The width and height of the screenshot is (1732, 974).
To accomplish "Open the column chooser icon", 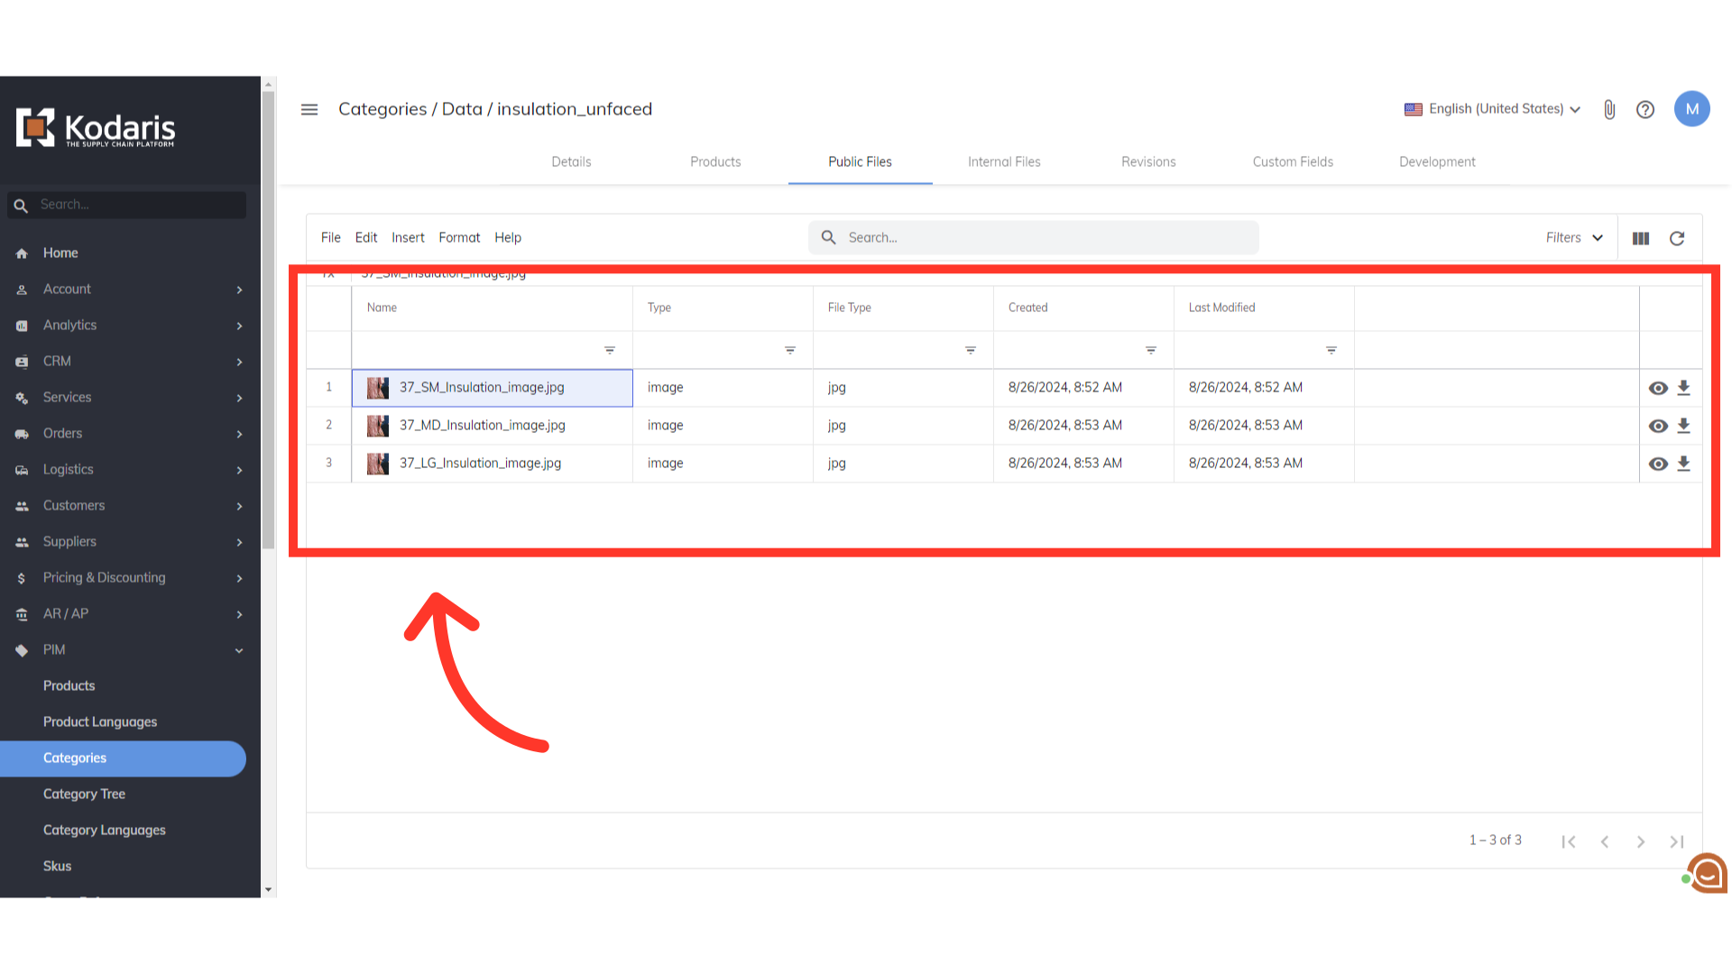I will [x=1641, y=238].
